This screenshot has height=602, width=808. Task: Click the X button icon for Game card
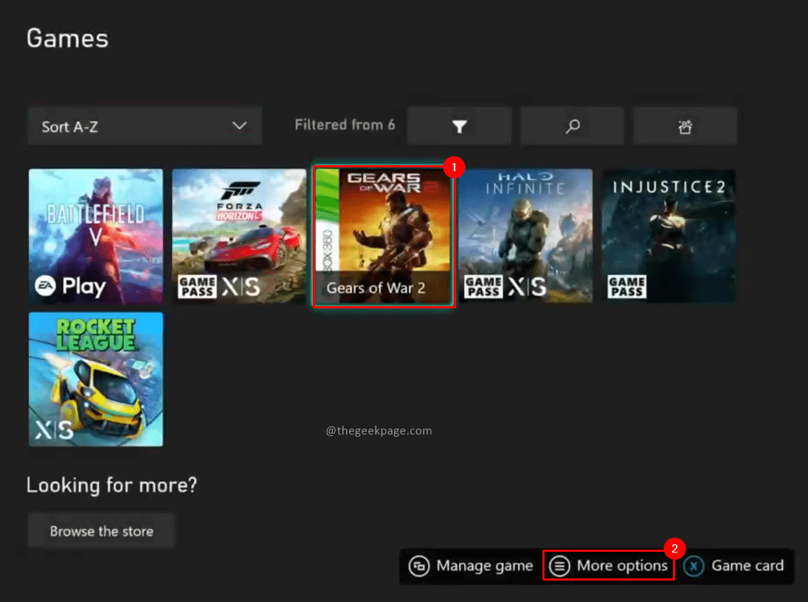694,566
